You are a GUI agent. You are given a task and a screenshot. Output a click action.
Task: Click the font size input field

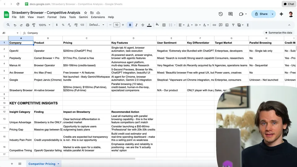click(x=117, y=25)
